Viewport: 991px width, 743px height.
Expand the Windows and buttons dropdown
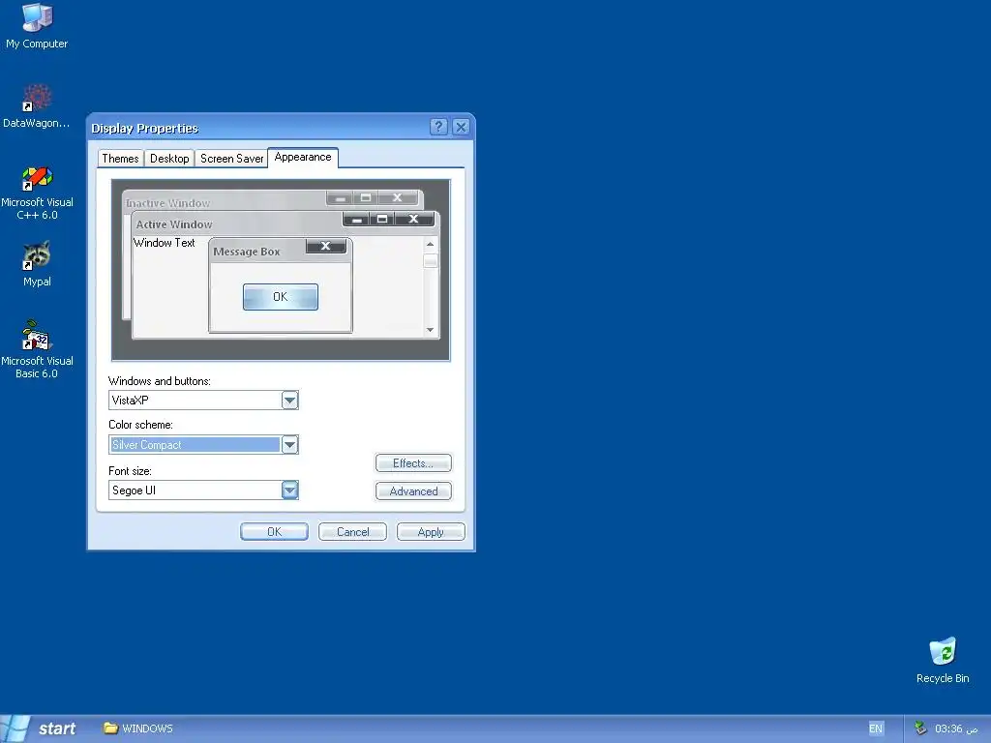click(289, 400)
